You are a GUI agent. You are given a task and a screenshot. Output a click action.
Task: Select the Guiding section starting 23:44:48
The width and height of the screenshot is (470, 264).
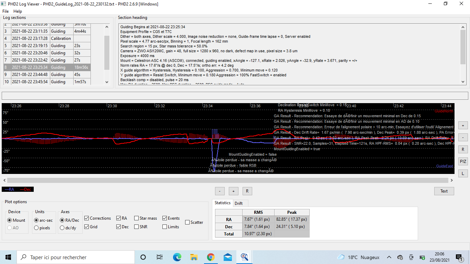[x=47, y=75]
